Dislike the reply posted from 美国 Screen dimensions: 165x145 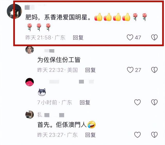154,70
